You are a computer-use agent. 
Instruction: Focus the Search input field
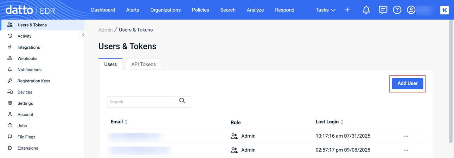[x=142, y=102]
